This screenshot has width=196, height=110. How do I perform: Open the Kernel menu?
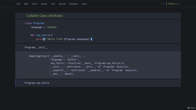point(62,4)
